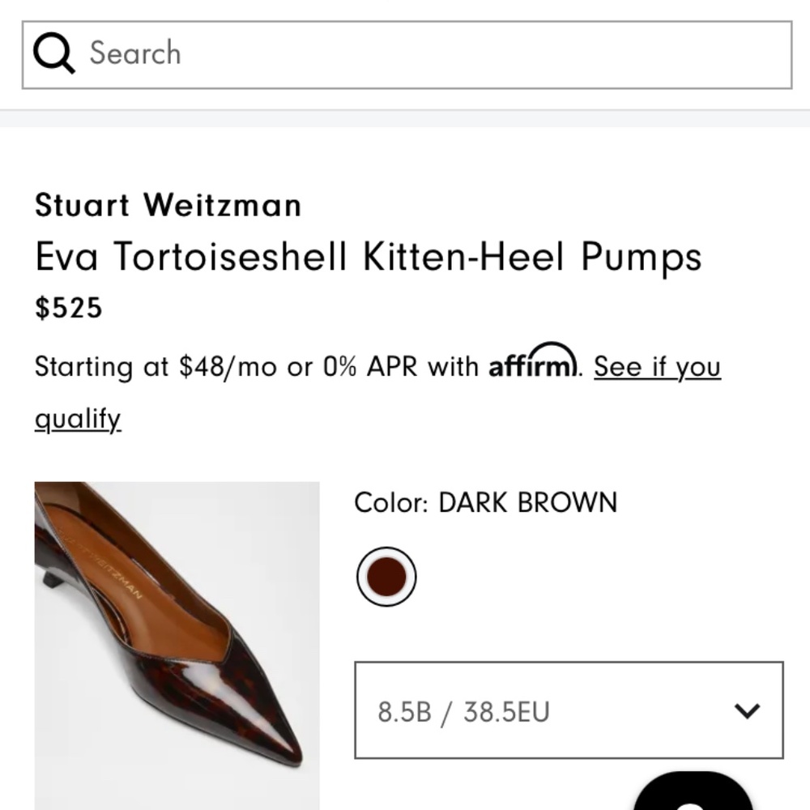The image size is (810, 810).
Task: Open the tortoiseshell pump product photo
Action: point(177,648)
